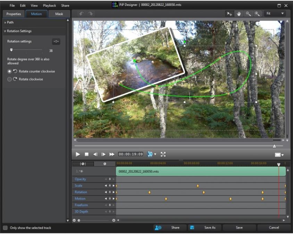Toggle the 3D preview mode icon
This screenshot has width=293, height=234.
point(150,154)
